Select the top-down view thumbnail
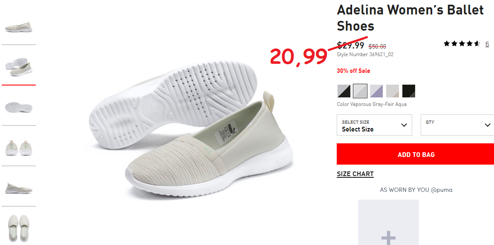Screen dimensions: 494x245 pyautogui.click(x=19, y=228)
